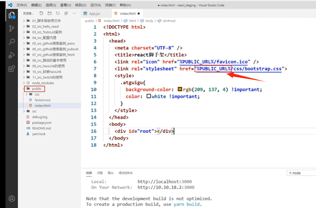Screen dimensions: 316x208
Task: Click the New Folder icon in explorer
Action: pyautogui.click(x=50, y=13)
